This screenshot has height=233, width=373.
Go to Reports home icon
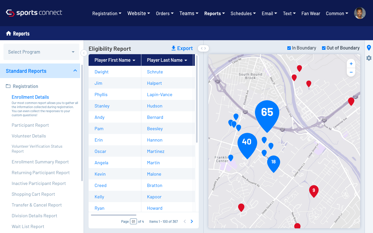point(8,33)
